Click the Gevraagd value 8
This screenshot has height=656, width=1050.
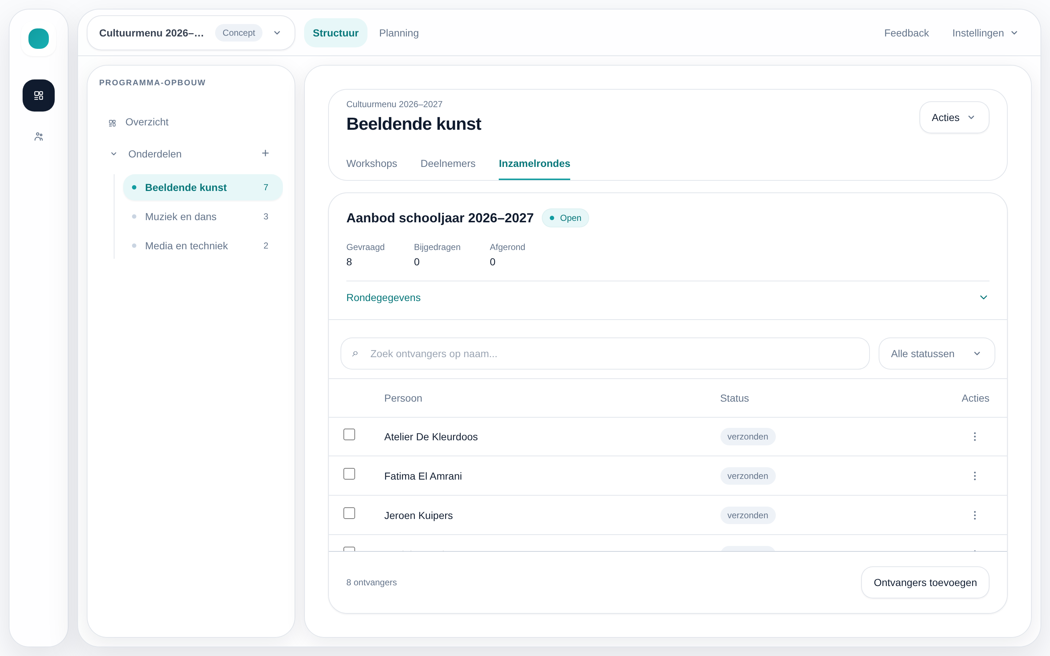click(x=349, y=262)
